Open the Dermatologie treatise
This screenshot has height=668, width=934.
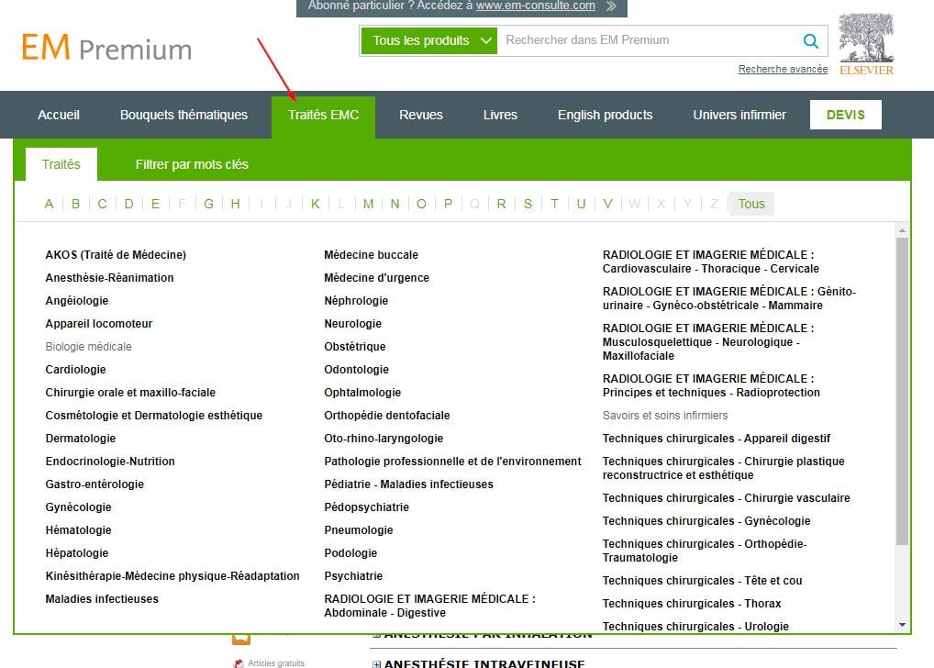pos(81,439)
